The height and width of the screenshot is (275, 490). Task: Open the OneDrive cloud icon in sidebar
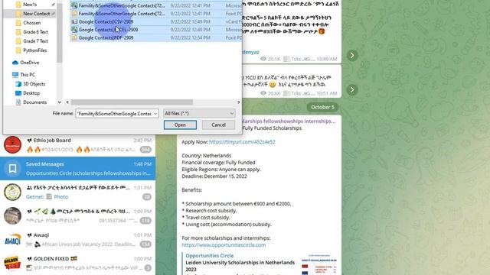[15, 63]
